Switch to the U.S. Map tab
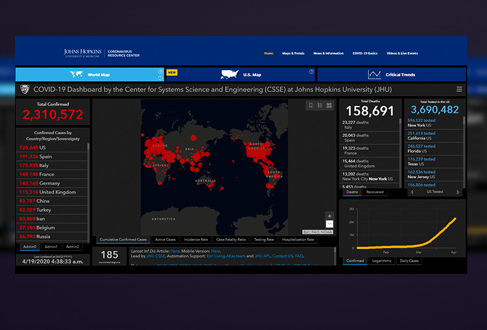Viewport: 487px width, 330px height. coord(241,75)
